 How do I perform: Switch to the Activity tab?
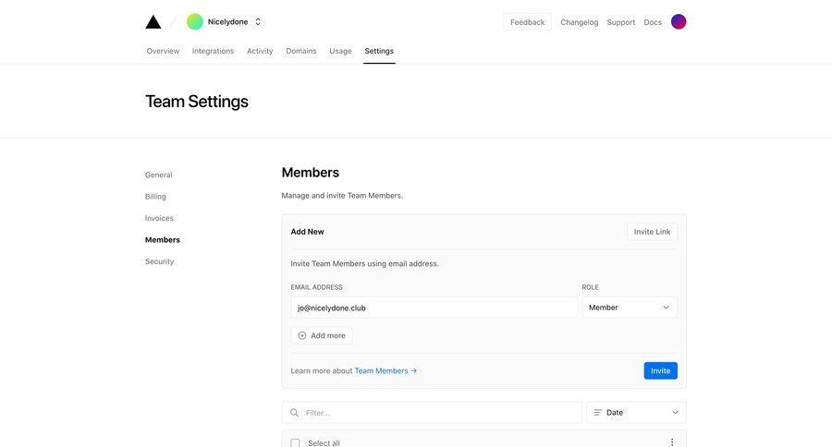pyautogui.click(x=260, y=51)
